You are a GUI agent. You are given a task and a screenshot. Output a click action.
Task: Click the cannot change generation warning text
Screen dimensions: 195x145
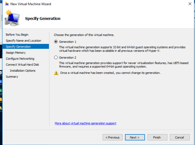point(110,73)
